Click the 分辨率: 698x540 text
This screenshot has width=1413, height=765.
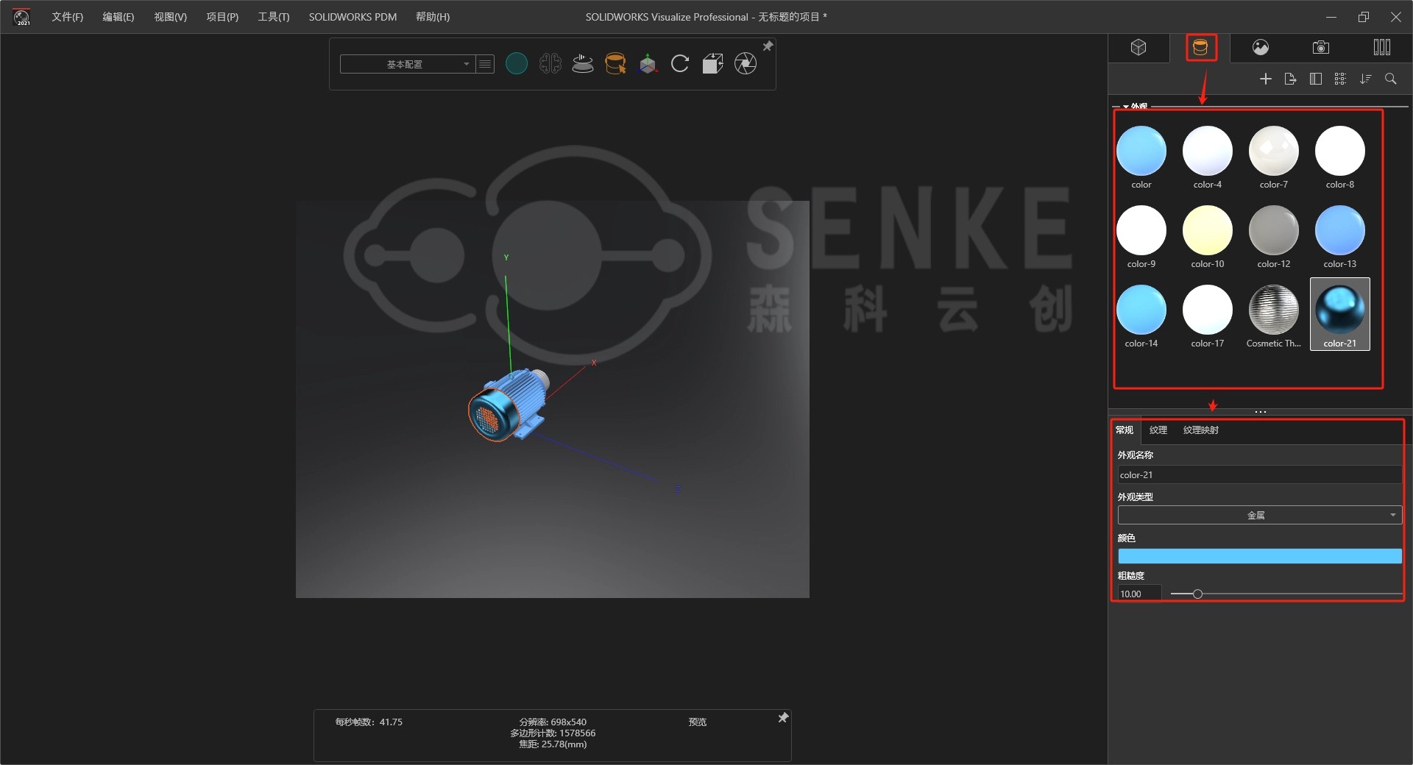point(553,722)
